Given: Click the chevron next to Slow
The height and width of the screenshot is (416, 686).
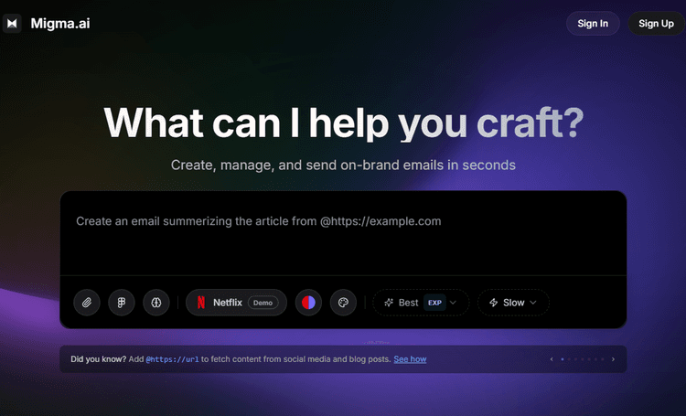Looking at the screenshot, I should 533,303.
